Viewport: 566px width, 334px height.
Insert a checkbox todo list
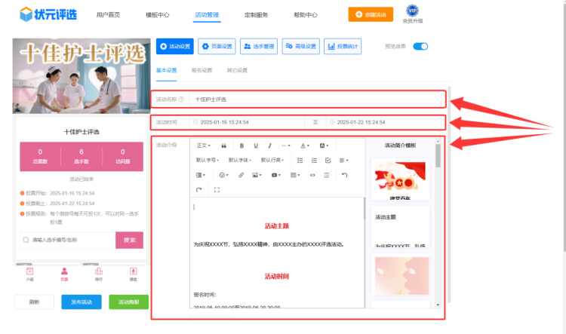(x=328, y=160)
